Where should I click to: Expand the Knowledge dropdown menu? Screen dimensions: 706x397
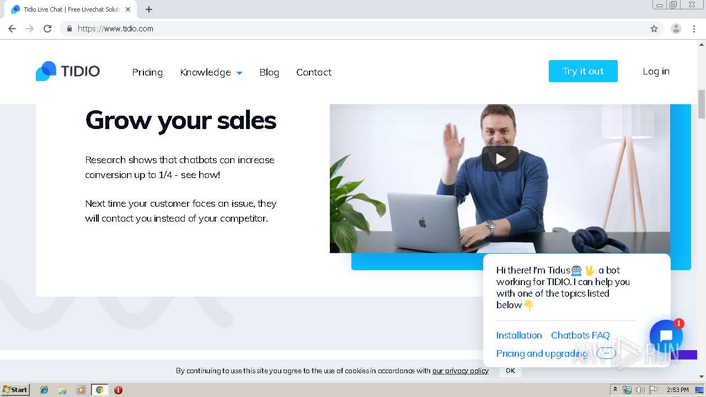pyautogui.click(x=211, y=72)
